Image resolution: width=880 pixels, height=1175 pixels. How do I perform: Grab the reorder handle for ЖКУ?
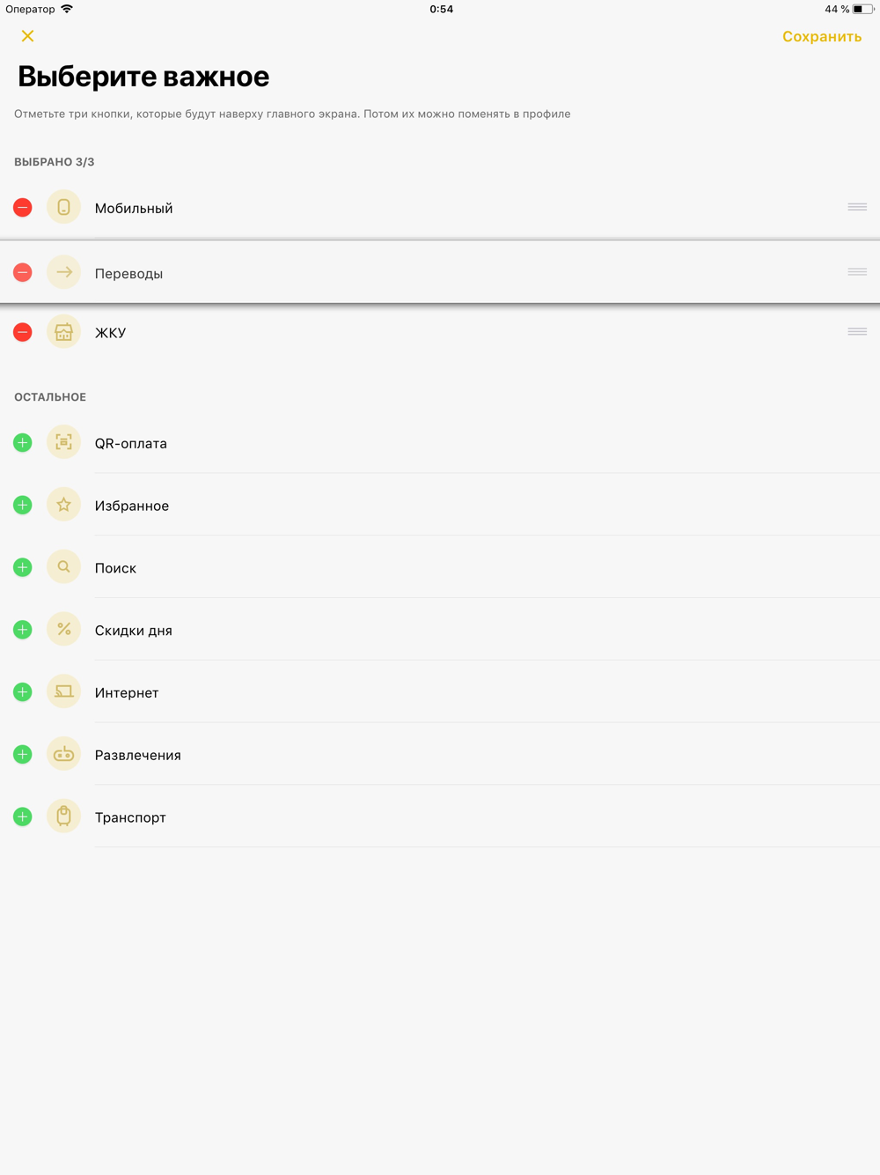857,332
